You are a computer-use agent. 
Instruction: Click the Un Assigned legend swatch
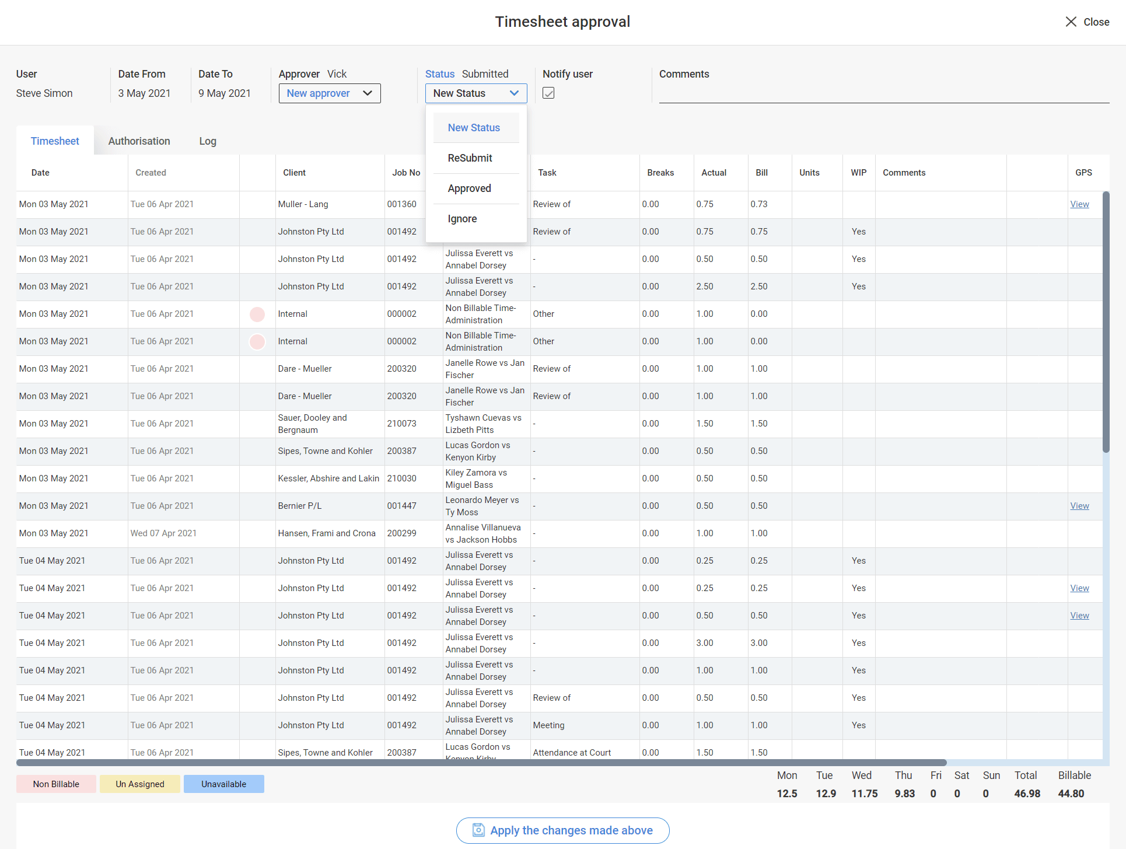coord(140,784)
